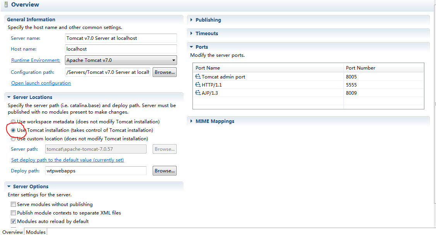Enable Serve modules without publishing
Viewport: 436px width, 235px height.
coord(13,204)
